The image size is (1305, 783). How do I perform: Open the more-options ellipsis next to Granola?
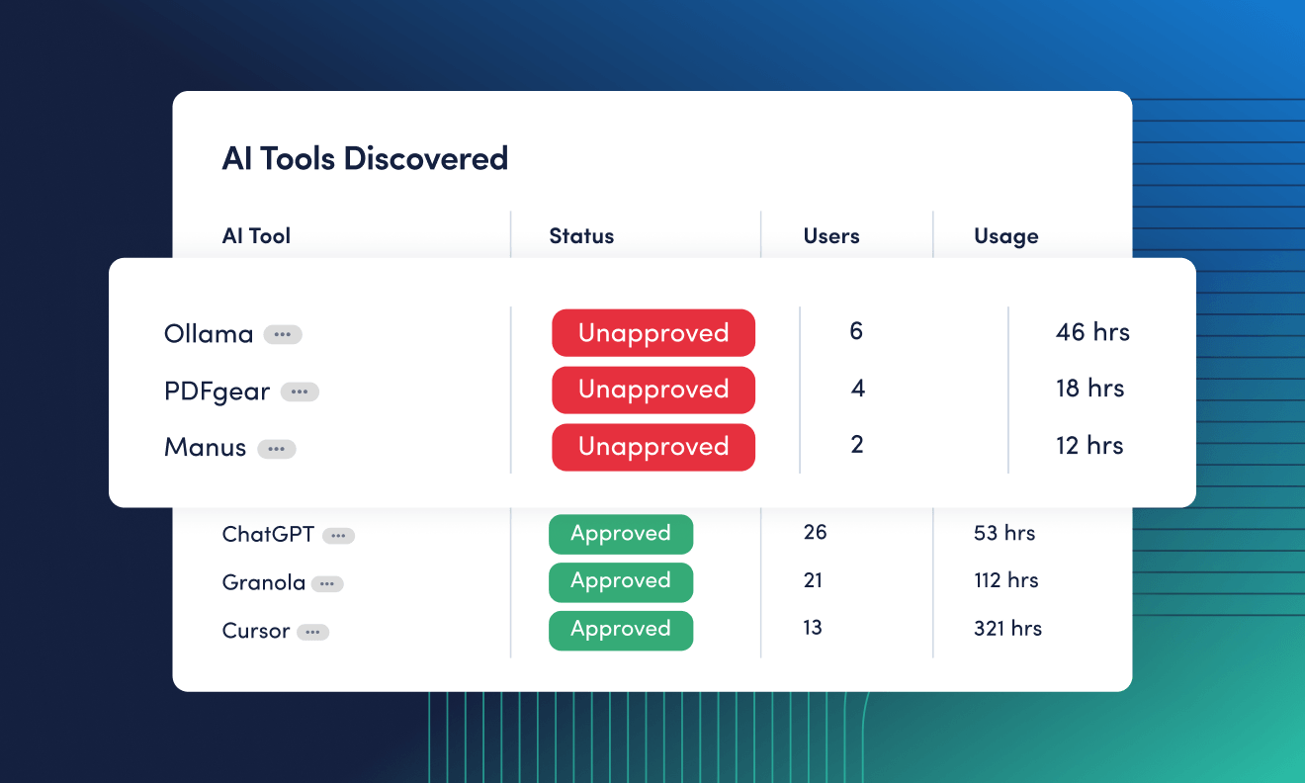327,584
